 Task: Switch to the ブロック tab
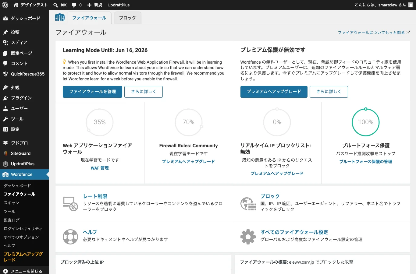(127, 18)
